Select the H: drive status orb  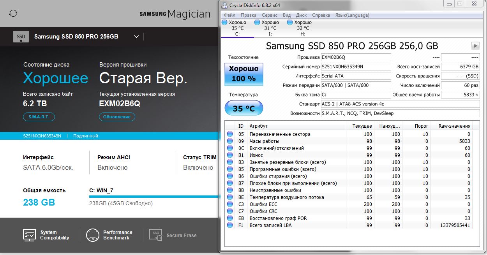290,23
